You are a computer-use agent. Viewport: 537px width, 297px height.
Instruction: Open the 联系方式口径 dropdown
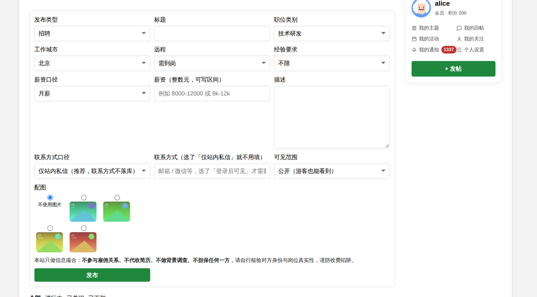coord(92,171)
